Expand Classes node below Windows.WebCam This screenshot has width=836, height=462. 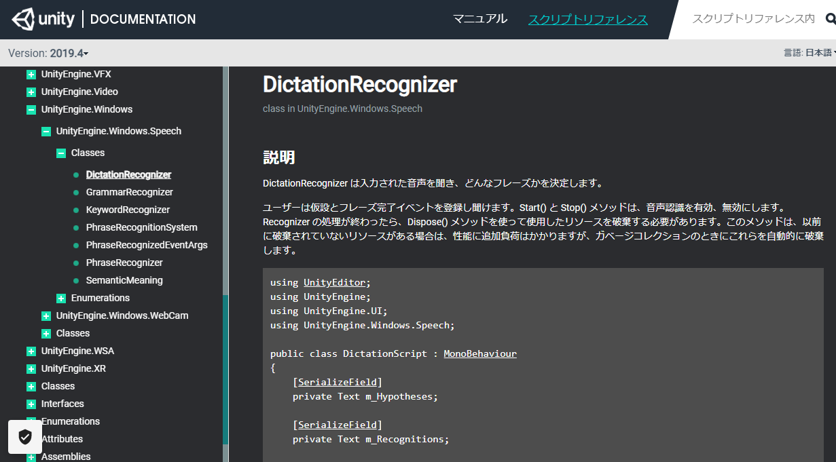click(x=46, y=334)
